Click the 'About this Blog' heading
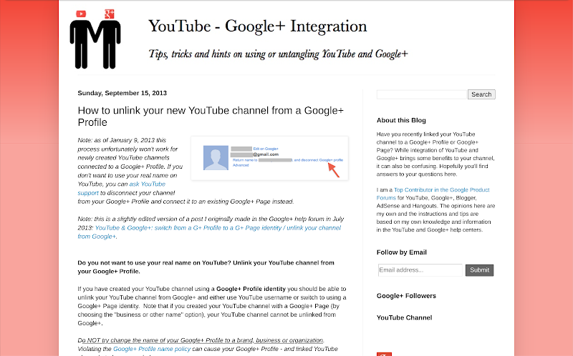The image size is (573, 356). 401,120
